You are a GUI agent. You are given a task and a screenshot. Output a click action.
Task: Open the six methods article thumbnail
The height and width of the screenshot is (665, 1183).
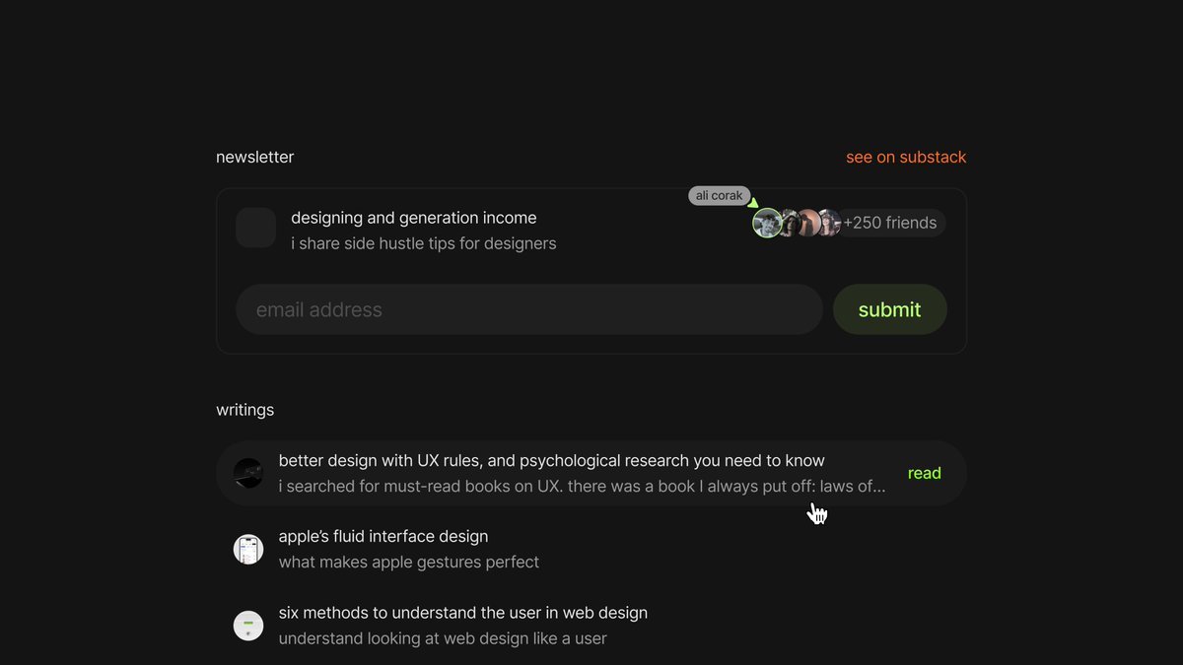click(x=248, y=625)
